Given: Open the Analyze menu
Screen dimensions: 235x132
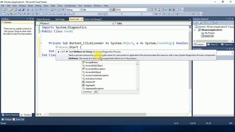Looking at the screenshot, I should pyautogui.click(x=88, y=6).
